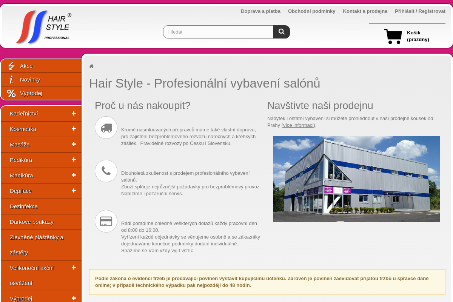Click the info Novinky icon
453x302 pixels.
11,80
